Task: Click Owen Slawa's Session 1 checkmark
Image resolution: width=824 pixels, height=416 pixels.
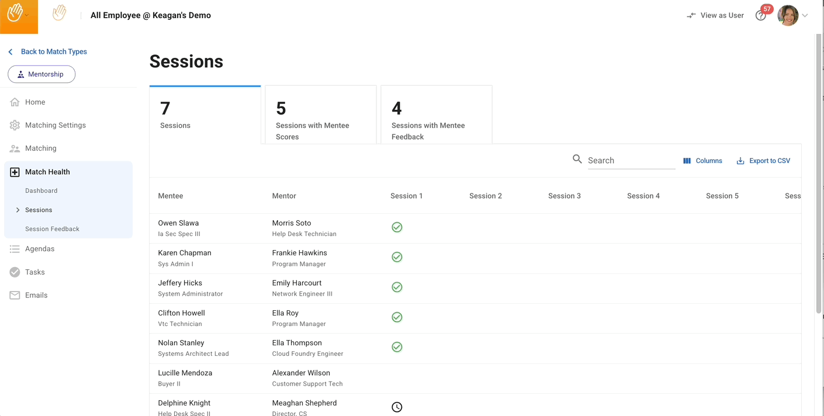Action: tap(397, 227)
